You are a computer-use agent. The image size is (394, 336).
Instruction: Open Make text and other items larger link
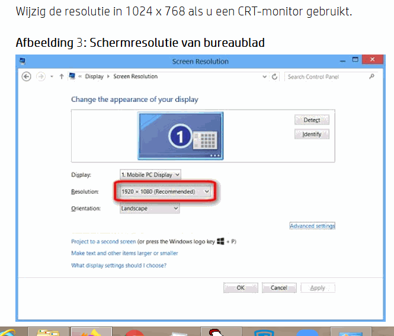[124, 253]
